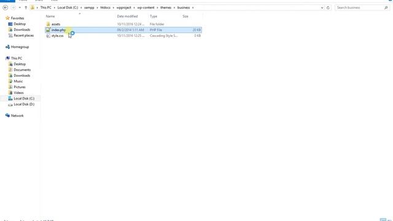The height and width of the screenshot is (221, 393).
Task: Click the 'assets' folder name
Action: tap(56, 25)
